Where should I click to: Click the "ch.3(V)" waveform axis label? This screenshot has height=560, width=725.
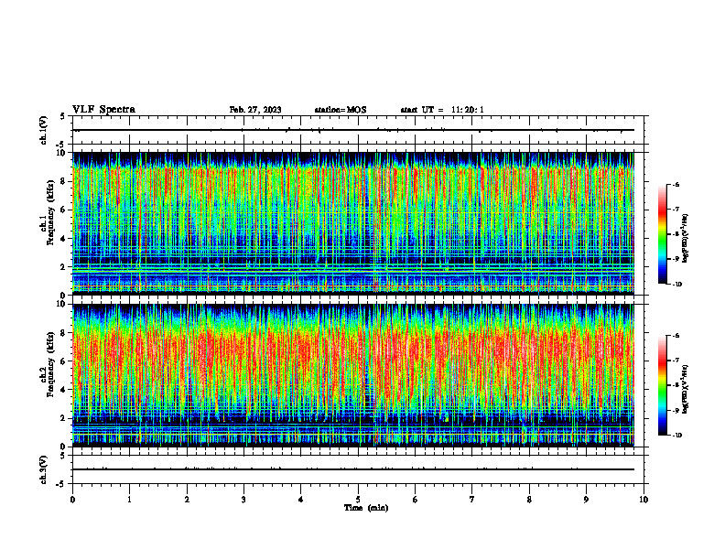coord(44,469)
